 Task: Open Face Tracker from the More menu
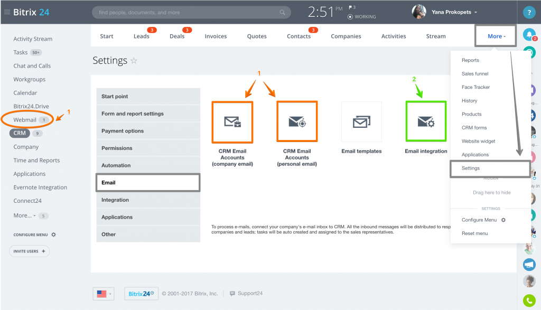click(x=476, y=87)
